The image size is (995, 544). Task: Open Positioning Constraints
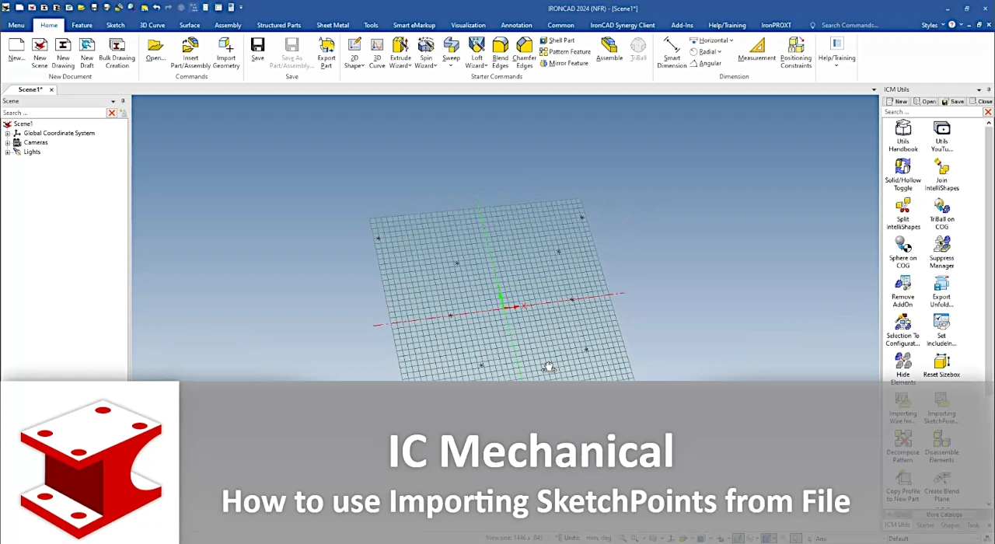pyautogui.click(x=796, y=53)
